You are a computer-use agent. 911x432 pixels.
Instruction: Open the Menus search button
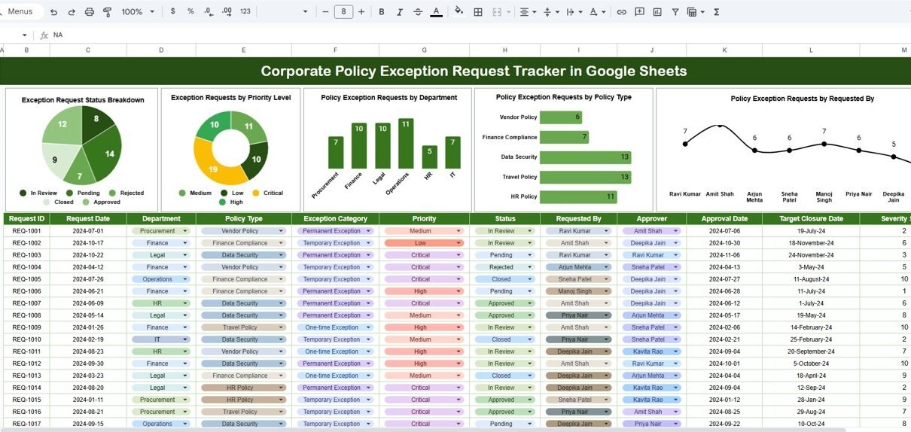20,12
